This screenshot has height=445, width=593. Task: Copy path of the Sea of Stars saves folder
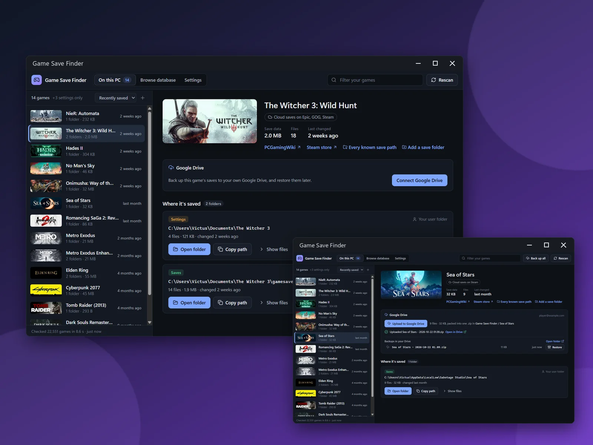pos(425,391)
